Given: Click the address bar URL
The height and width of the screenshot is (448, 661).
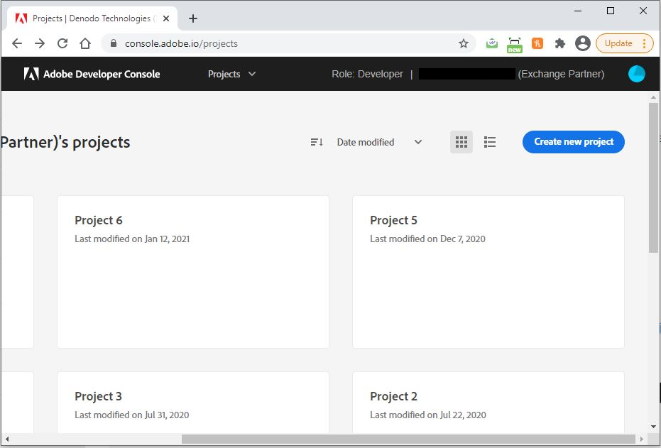Looking at the screenshot, I should click(181, 43).
